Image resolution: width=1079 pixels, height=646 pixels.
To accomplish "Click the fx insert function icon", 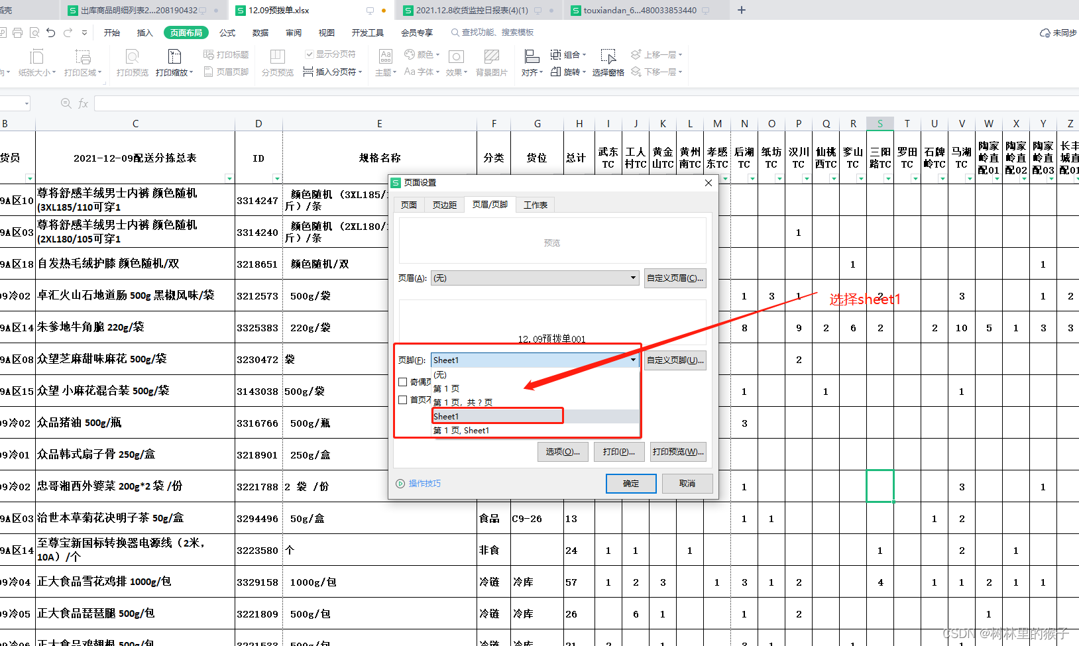I will click(x=84, y=103).
